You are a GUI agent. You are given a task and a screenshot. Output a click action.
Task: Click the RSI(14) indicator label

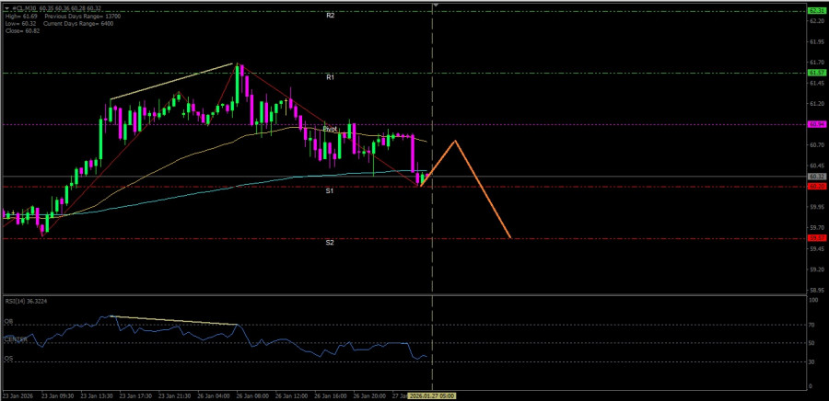click(x=26, y=300)
